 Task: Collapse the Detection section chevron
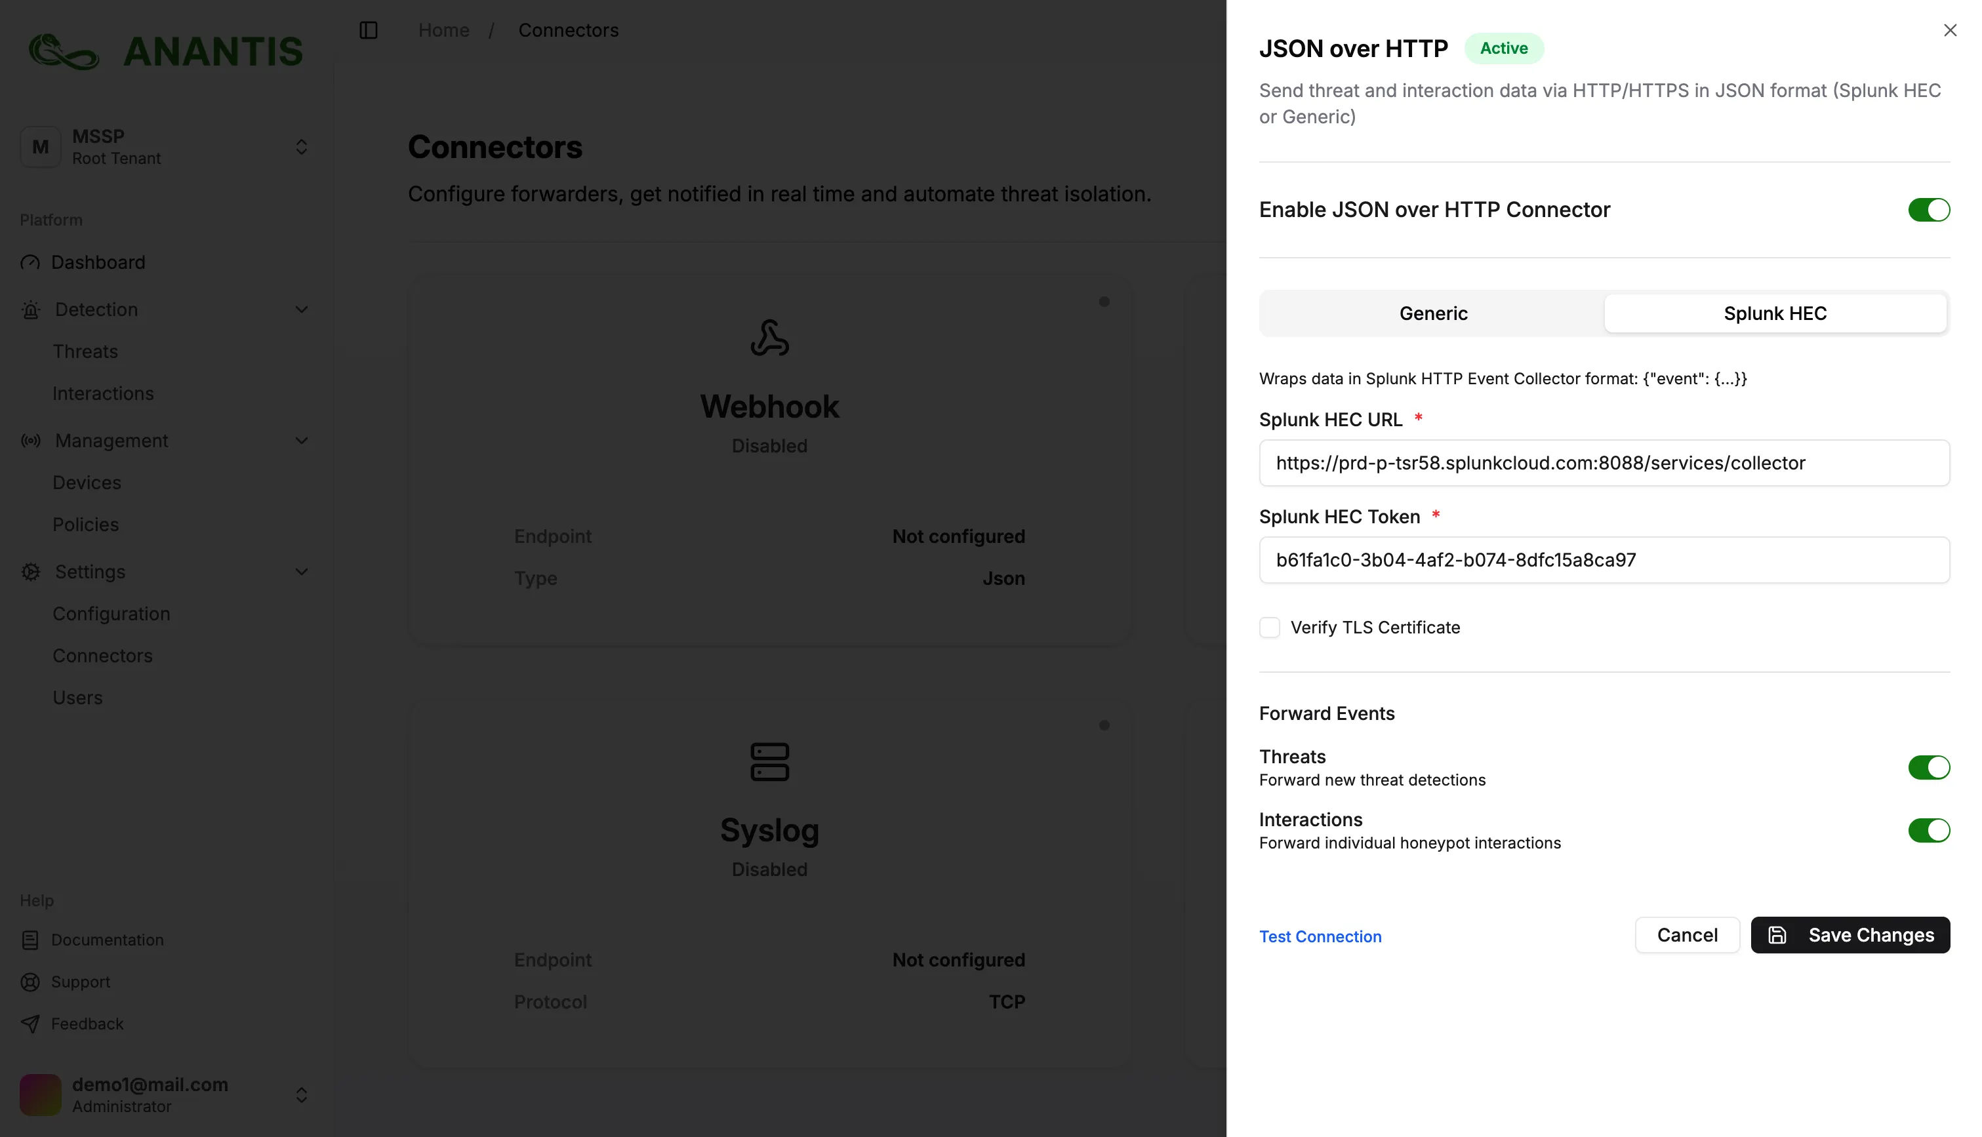point(302,310)
